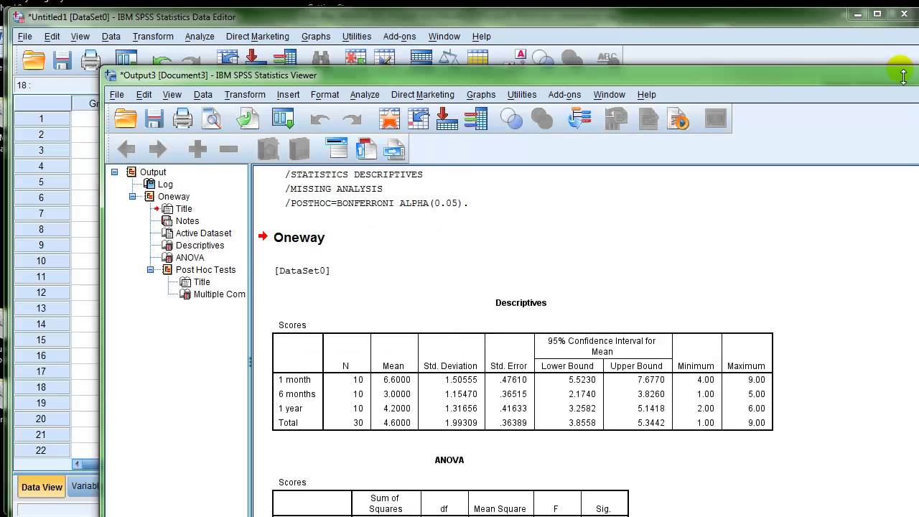Click Insert Heading icon
This screenshot has height=517, width=919.
point(337,148)
